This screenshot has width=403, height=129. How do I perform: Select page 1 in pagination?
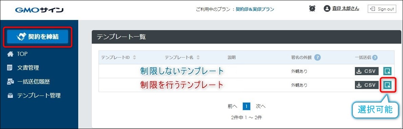point(247,106)
